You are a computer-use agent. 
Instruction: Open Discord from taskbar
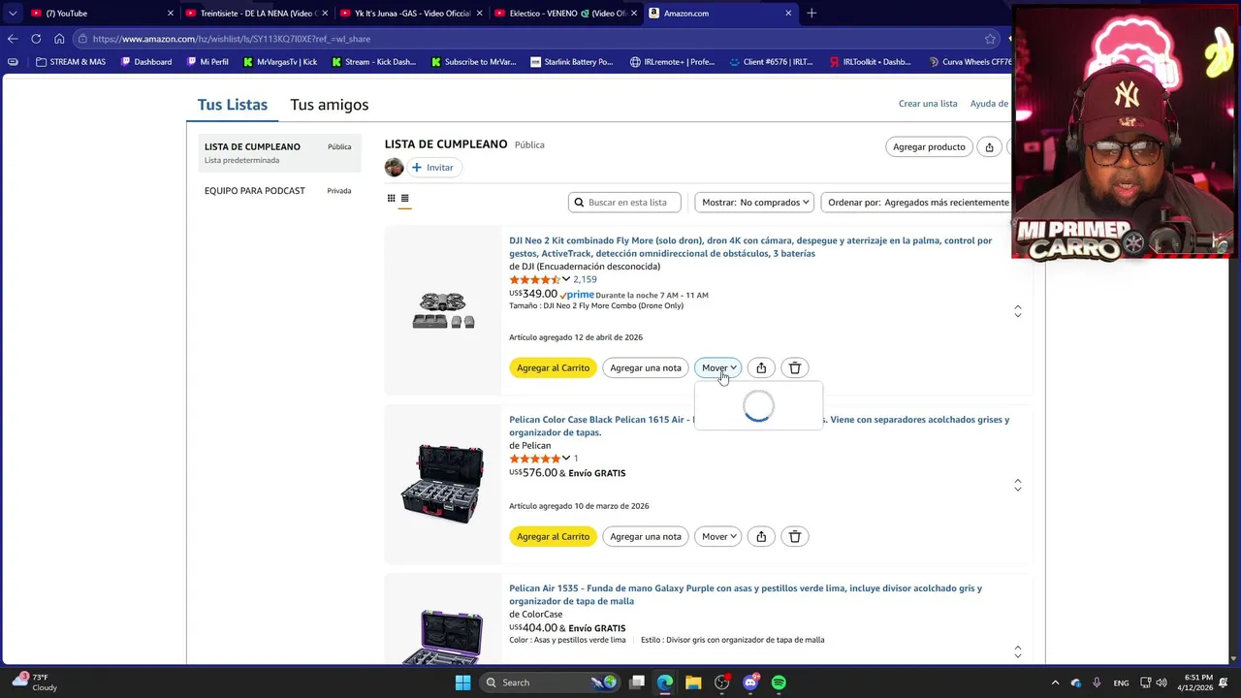(750, 682)
